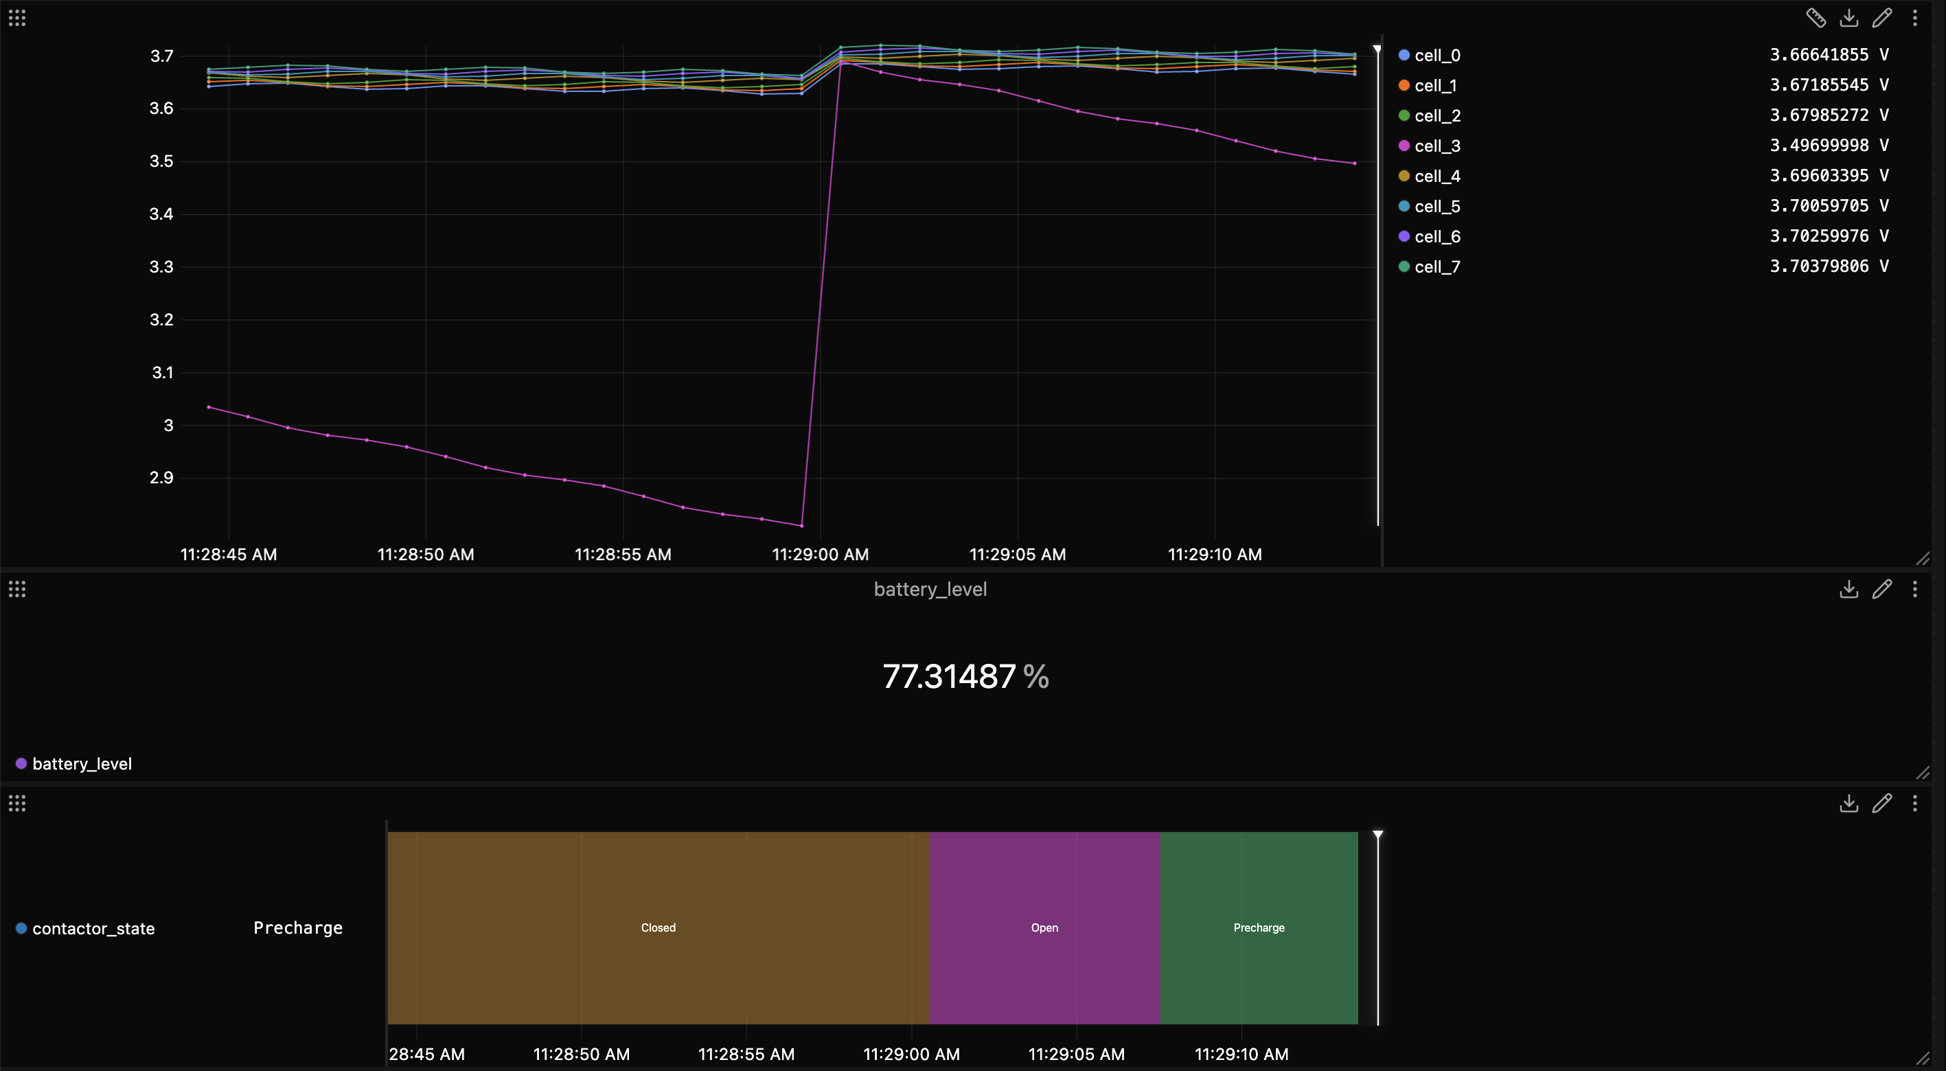Download the contactor_state panel data

point(1848,803)
